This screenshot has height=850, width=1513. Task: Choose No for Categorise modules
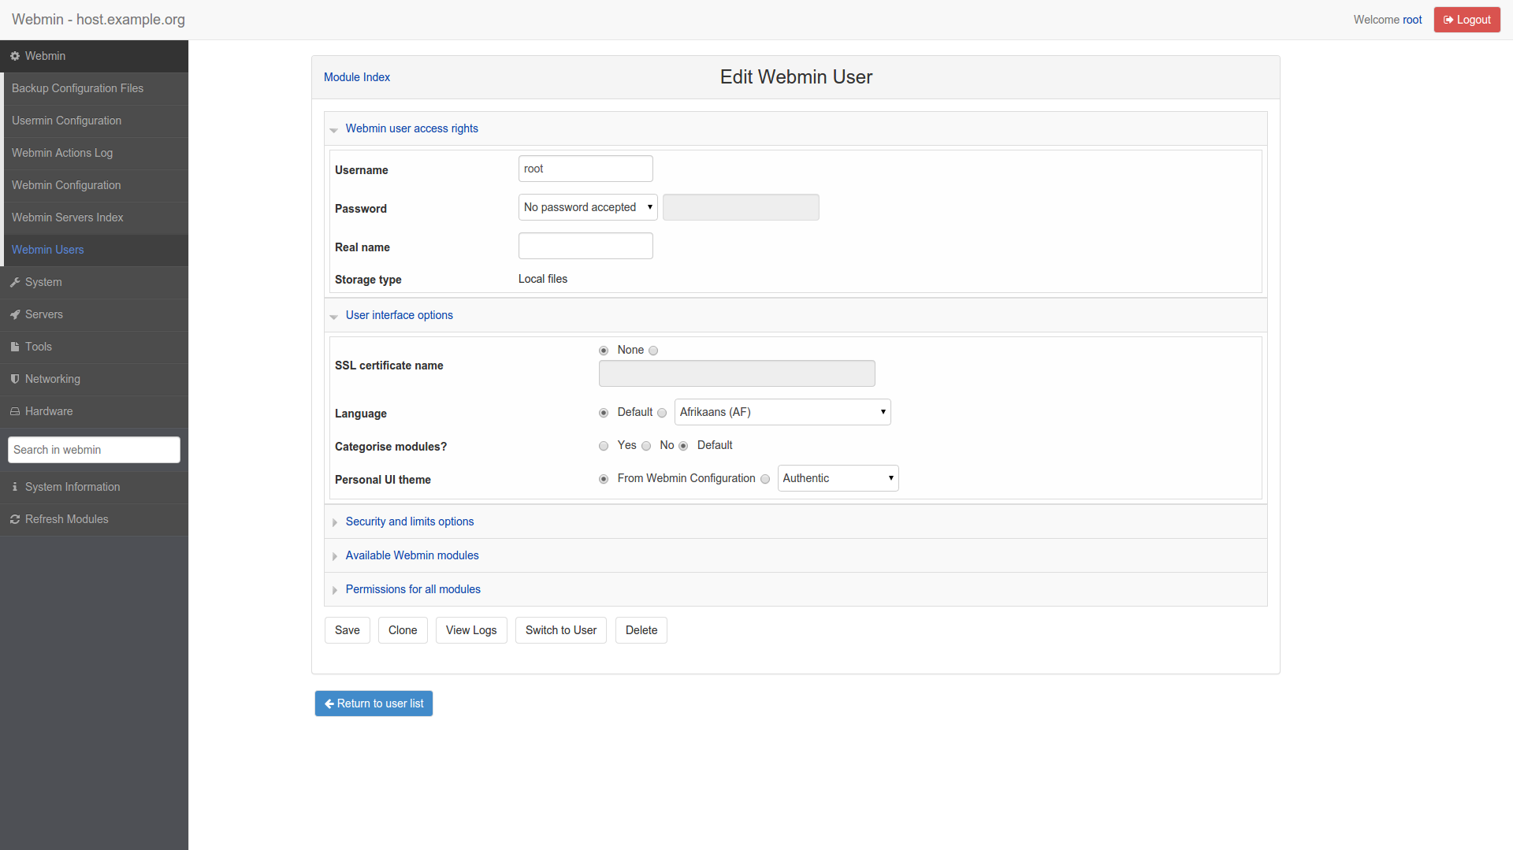point(646,446)
